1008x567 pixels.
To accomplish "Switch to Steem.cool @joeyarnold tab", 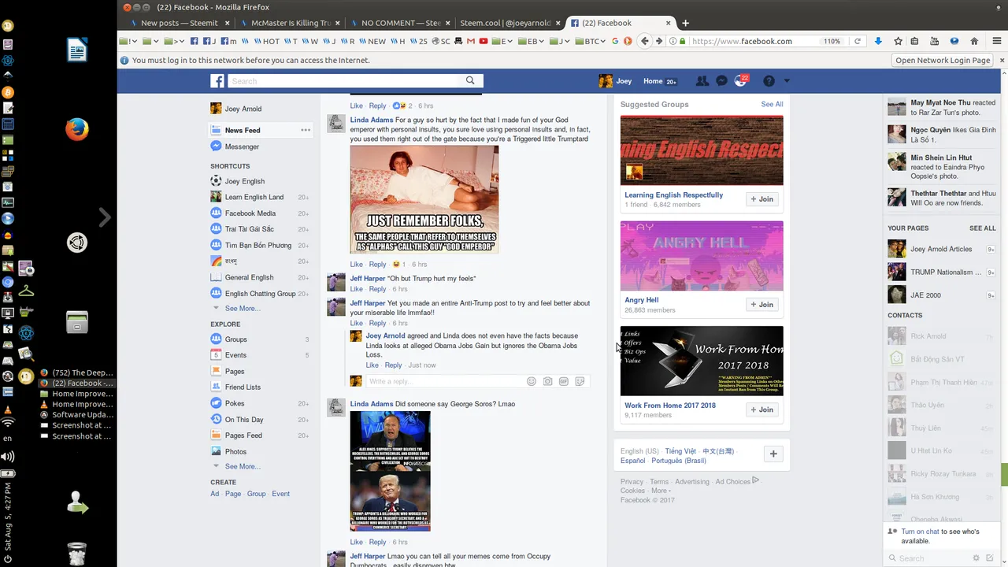I will pos(510,23).
